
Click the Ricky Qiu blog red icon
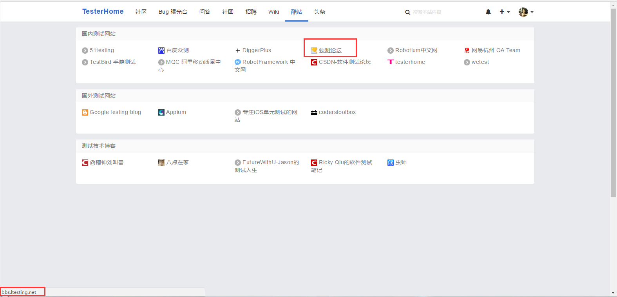click(x=314, y=163)
